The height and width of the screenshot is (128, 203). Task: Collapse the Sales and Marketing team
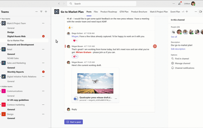0,63
